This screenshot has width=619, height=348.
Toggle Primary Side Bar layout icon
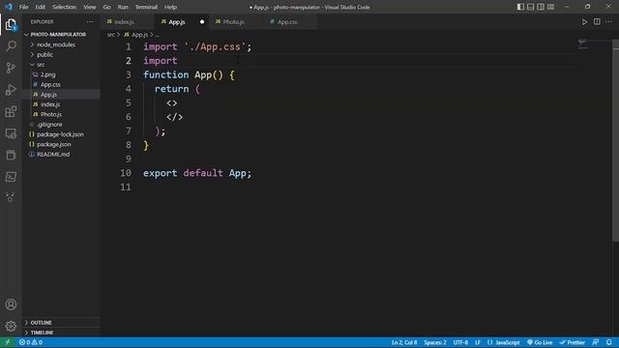(520, 7)
